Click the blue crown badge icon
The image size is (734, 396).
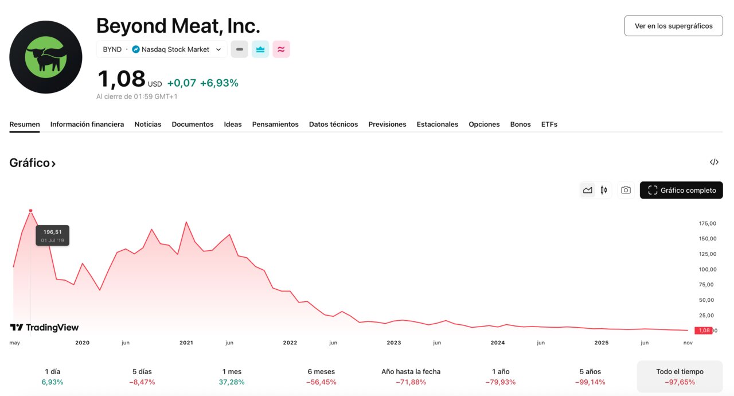pyautogui.click(x=260, y=49)
